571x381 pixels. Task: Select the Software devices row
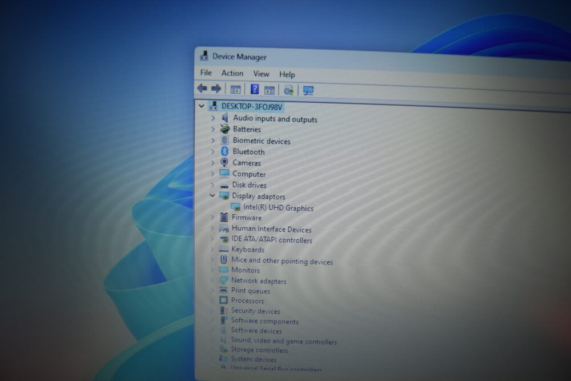click(x=256, y=331)
